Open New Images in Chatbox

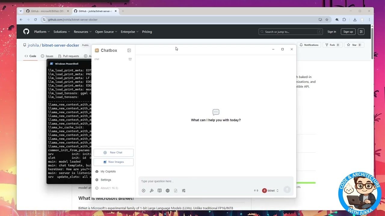tap(113, 162)
